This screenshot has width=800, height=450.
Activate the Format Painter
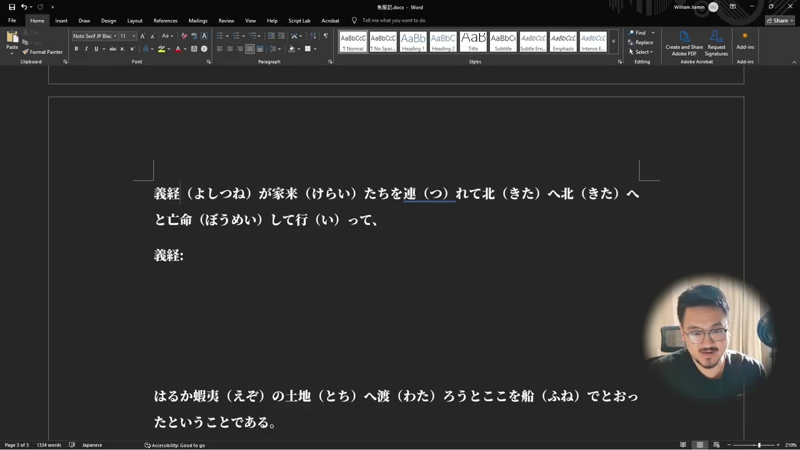[42, 52]
